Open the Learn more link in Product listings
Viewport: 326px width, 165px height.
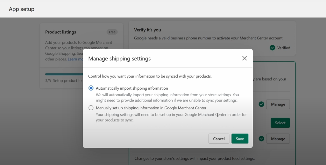(75, 59)
